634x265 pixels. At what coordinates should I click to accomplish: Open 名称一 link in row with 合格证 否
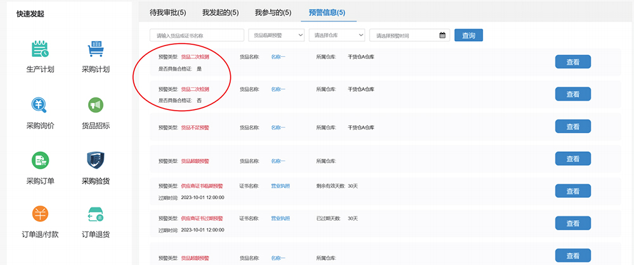(278, 89)
